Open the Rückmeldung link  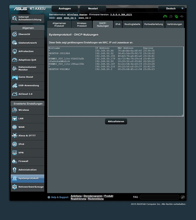tap(96, 199)
